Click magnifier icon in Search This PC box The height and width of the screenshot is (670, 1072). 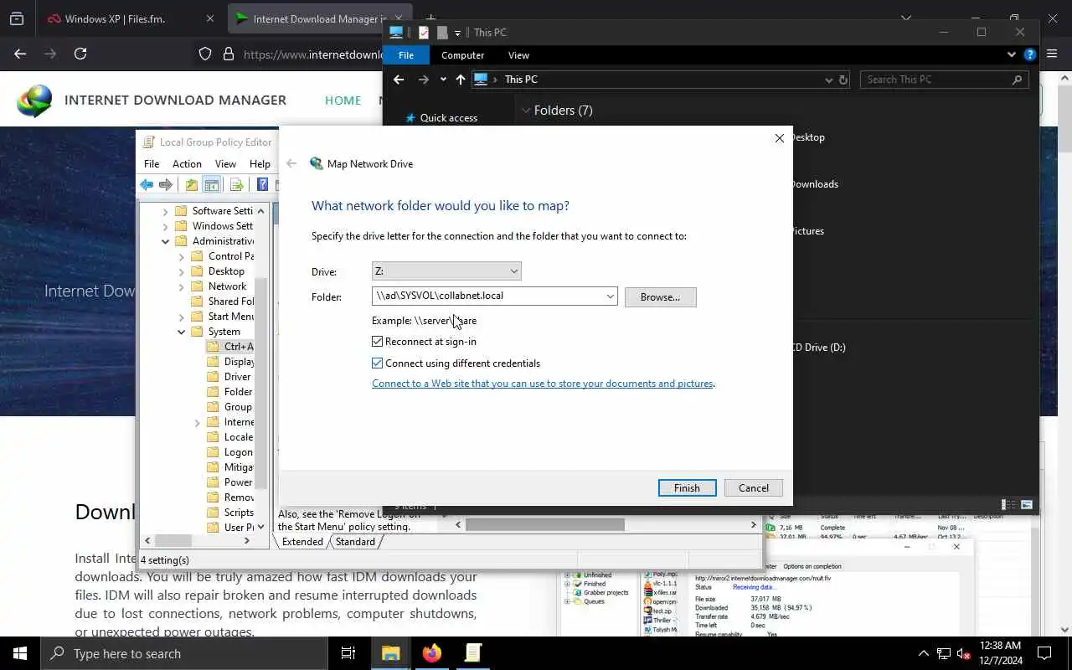click(1018, 80)
